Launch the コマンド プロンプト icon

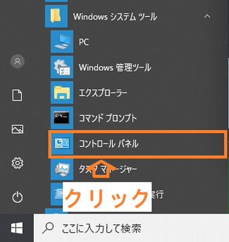62,118
